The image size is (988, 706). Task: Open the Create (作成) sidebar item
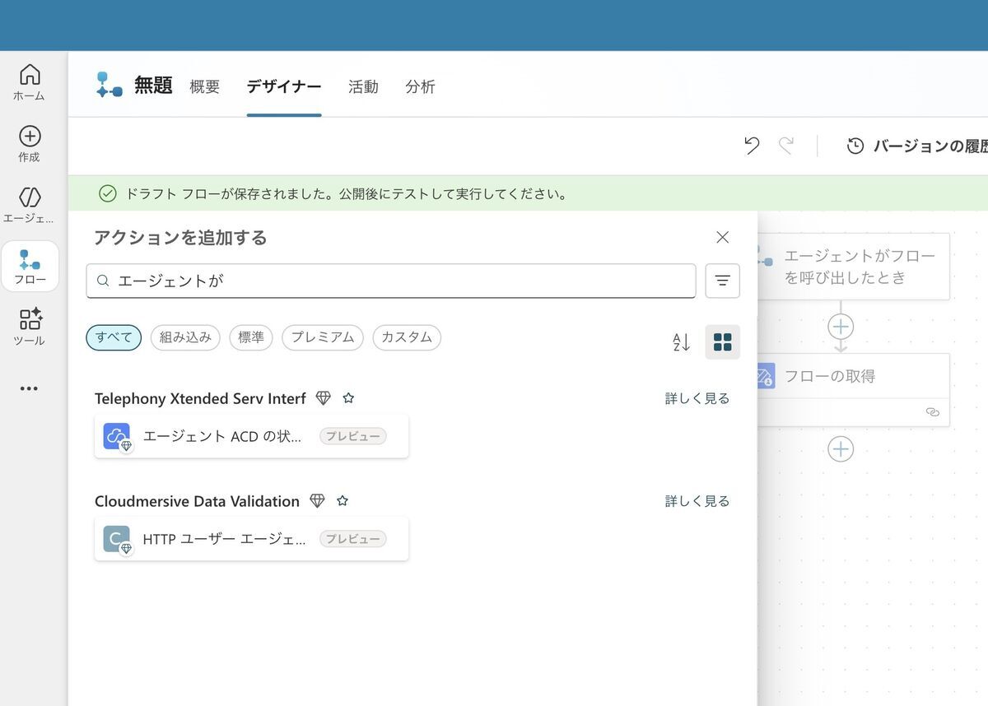point(30,144)
